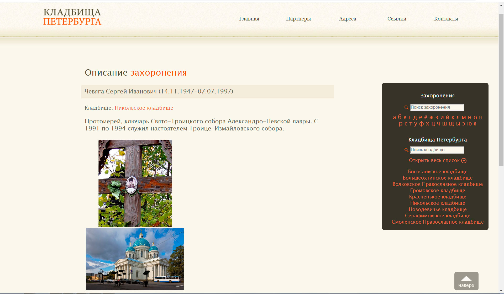Click the Описание захоронения page heading
504x294 pixels.
[x=136, y=73]
